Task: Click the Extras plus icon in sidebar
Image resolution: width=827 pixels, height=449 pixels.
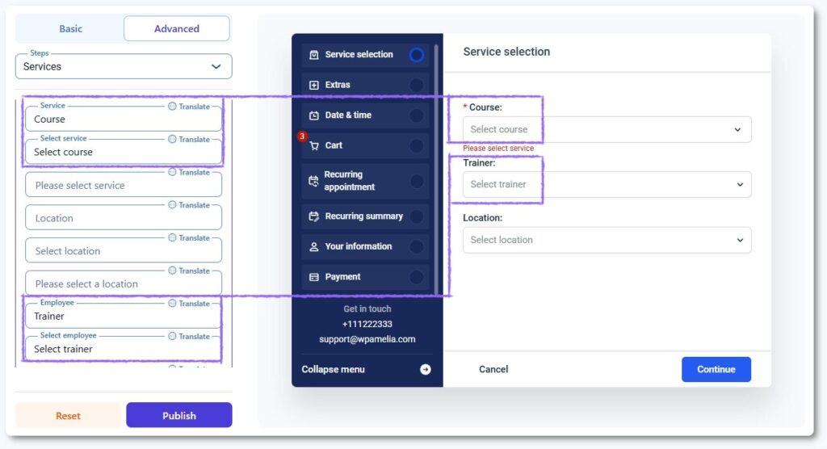Action: pos(314,85)
